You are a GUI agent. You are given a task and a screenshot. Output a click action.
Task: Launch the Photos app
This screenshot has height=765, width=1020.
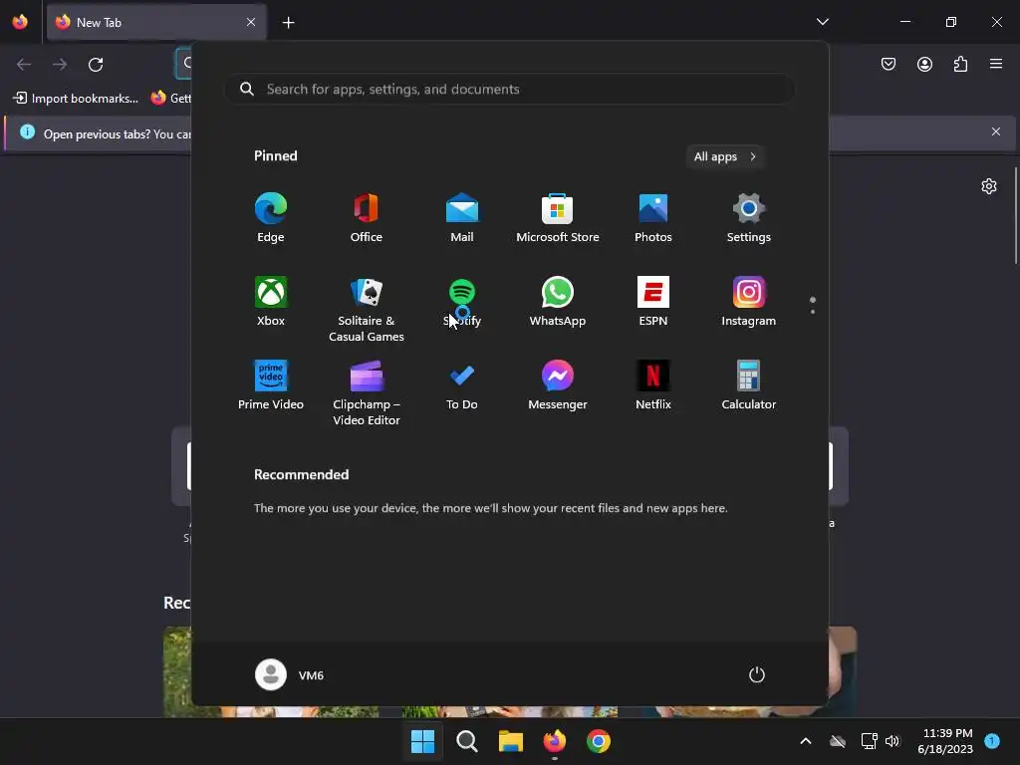click(653, 218)
